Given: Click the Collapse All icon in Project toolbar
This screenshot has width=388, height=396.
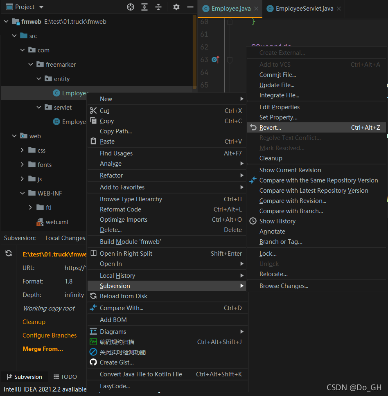Looking at the screenshot, I should pyautogui.click(x=158, y=7).
